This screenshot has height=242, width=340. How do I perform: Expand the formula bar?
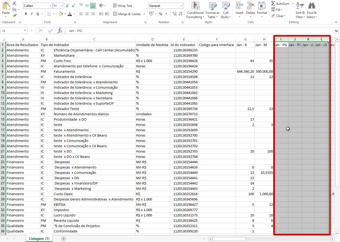tap(337, 31)
